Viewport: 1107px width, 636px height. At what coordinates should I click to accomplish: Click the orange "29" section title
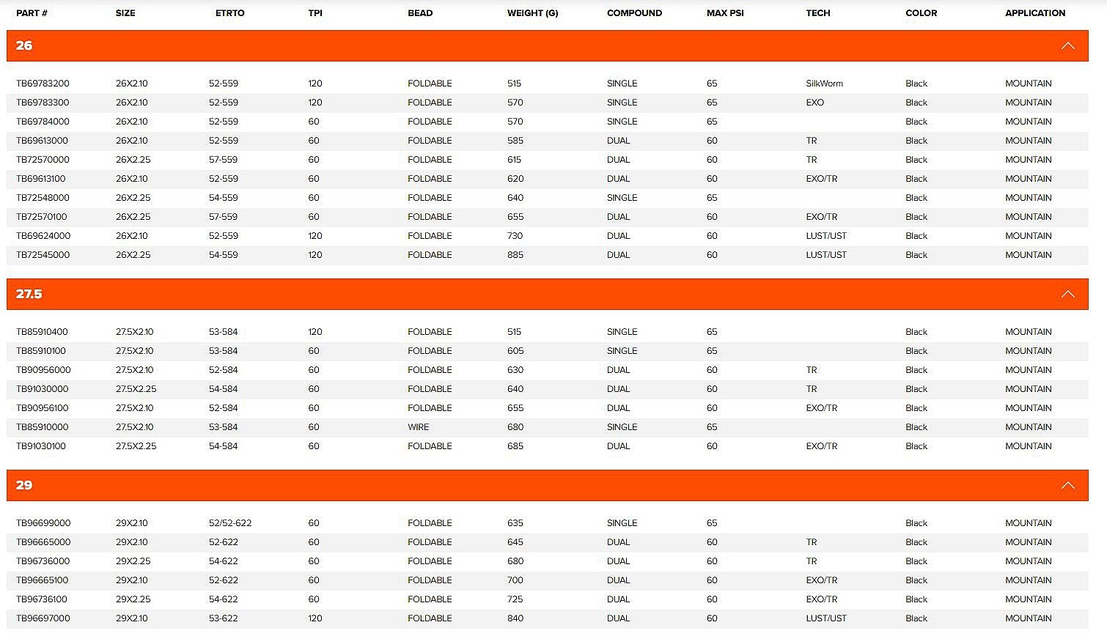24,485
